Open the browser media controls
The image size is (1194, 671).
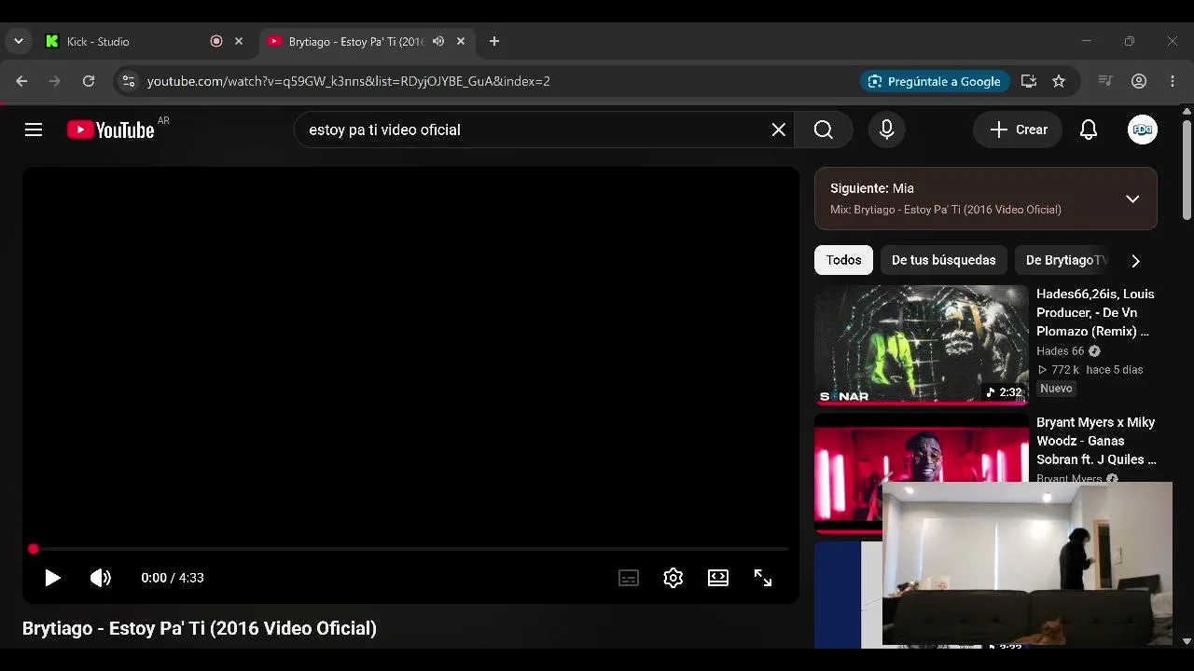[1105, 81]
